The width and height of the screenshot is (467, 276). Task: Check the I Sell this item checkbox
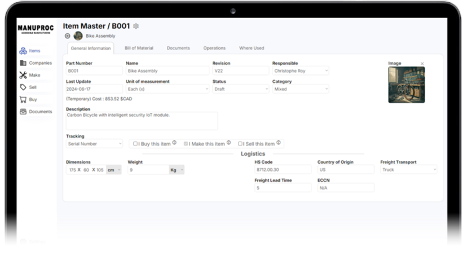[240, 144]
